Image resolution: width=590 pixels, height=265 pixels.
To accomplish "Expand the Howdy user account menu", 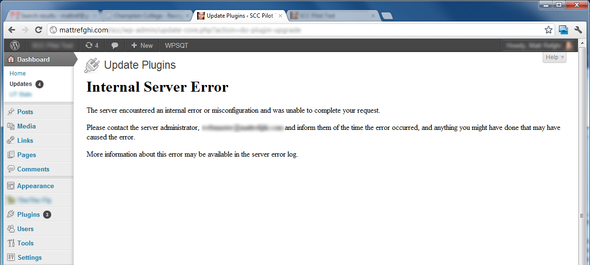I will 538,45.
